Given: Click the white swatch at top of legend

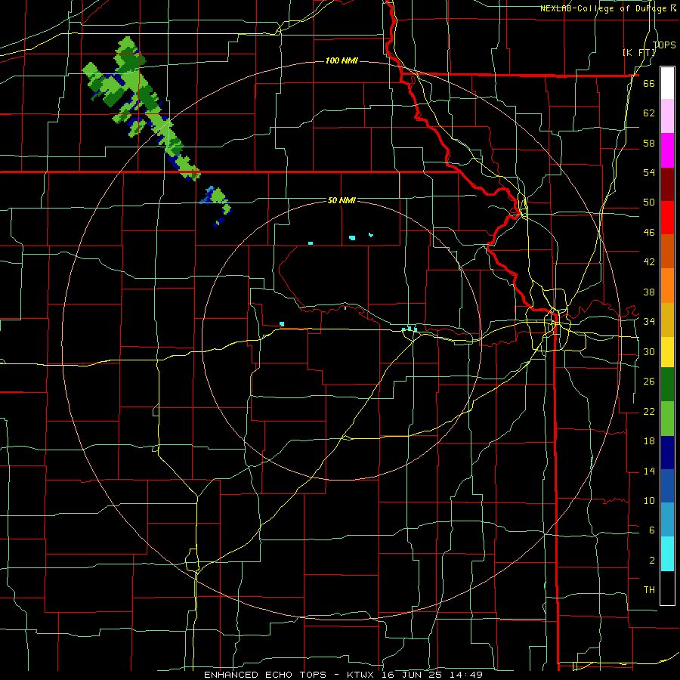Looking at the screenshot, I should pyautogui.click(x=667, y=83).
